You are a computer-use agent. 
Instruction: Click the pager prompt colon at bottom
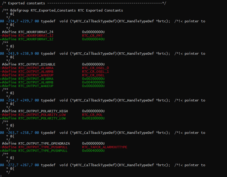[x=1, y=176]
